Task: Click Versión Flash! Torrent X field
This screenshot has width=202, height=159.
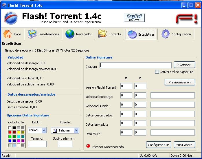Action: coord(126,86)
